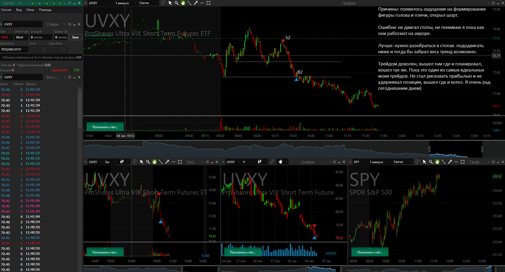Select the trend line tool in main chart
Image resolution: width=505 pixels, height=272 pixels.
[x=189, y=3]
